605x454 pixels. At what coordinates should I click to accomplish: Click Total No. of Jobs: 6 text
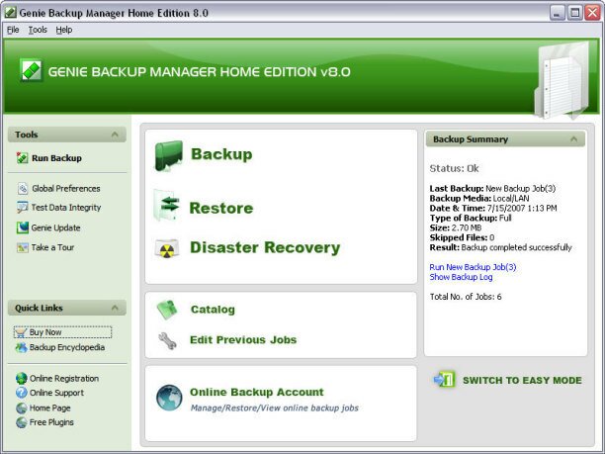click(466, 297)
